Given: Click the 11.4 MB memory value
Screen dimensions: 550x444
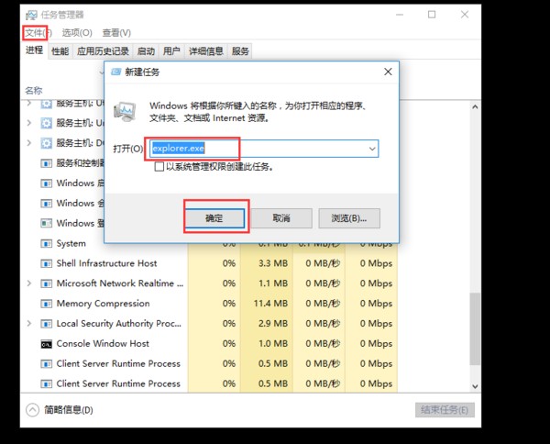Looking at the screenshot, I should pyautogui.click(x=270, y=304).
